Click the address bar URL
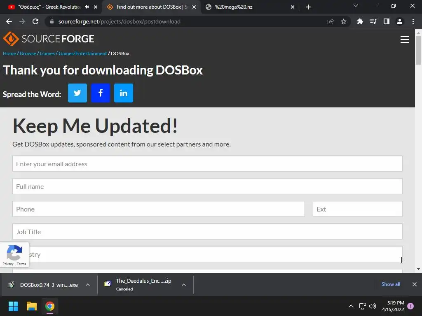The image size is (422, 316). coord(119,21)
